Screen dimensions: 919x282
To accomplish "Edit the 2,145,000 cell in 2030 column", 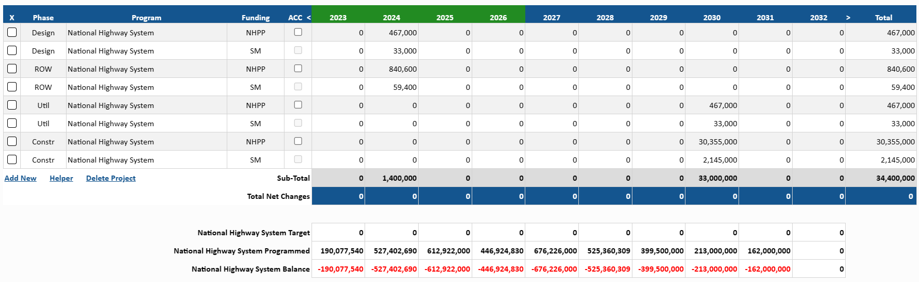I will 712,159.
